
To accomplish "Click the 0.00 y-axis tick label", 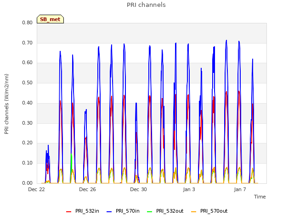I will point(28,183).
